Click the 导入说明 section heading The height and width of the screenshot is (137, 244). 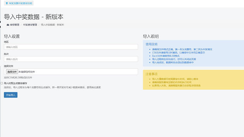pyautogui.click(x=151, y=36)
